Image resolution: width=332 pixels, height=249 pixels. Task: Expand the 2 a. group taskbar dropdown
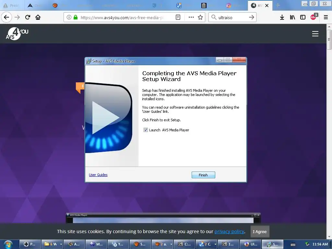[x=171, y=244]
